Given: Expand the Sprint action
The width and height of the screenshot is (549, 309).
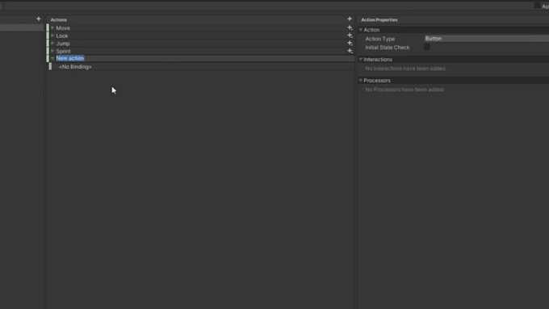Looking at the screenshot, I should (x=52, y=51).
